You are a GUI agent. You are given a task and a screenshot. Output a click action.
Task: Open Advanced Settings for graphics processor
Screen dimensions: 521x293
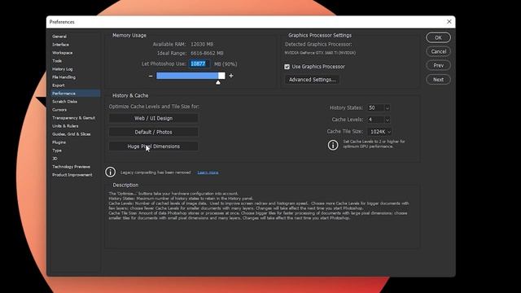312,80
